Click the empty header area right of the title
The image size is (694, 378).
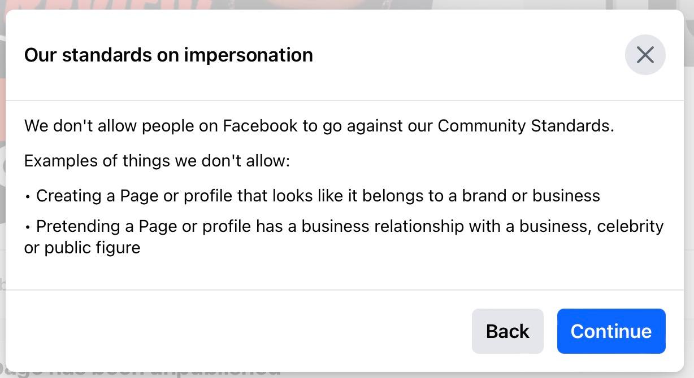tap(469, 55)
